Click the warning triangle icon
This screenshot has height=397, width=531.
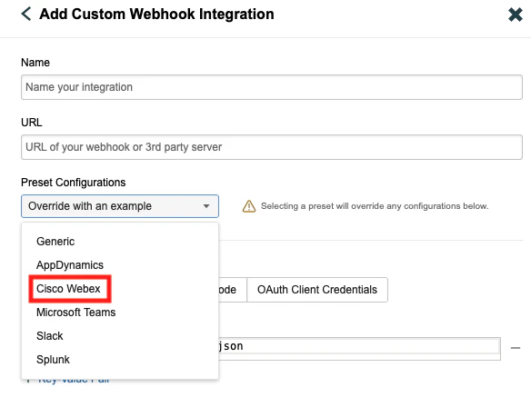point(249,206)
